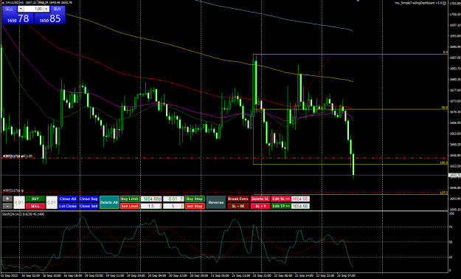461x279 pixels.
Task: Click the 5 field left of Sell Stop
Action: pos(173,206)
